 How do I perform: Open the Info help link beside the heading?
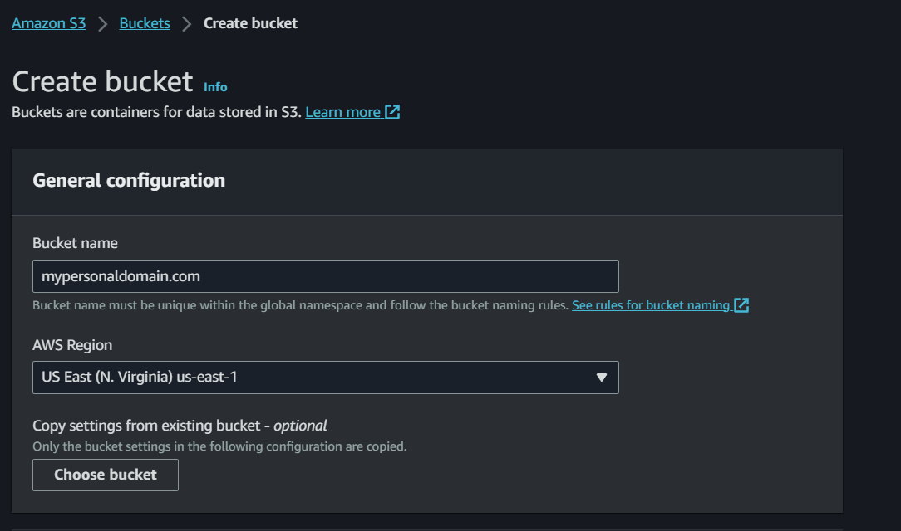click(215, 86)
